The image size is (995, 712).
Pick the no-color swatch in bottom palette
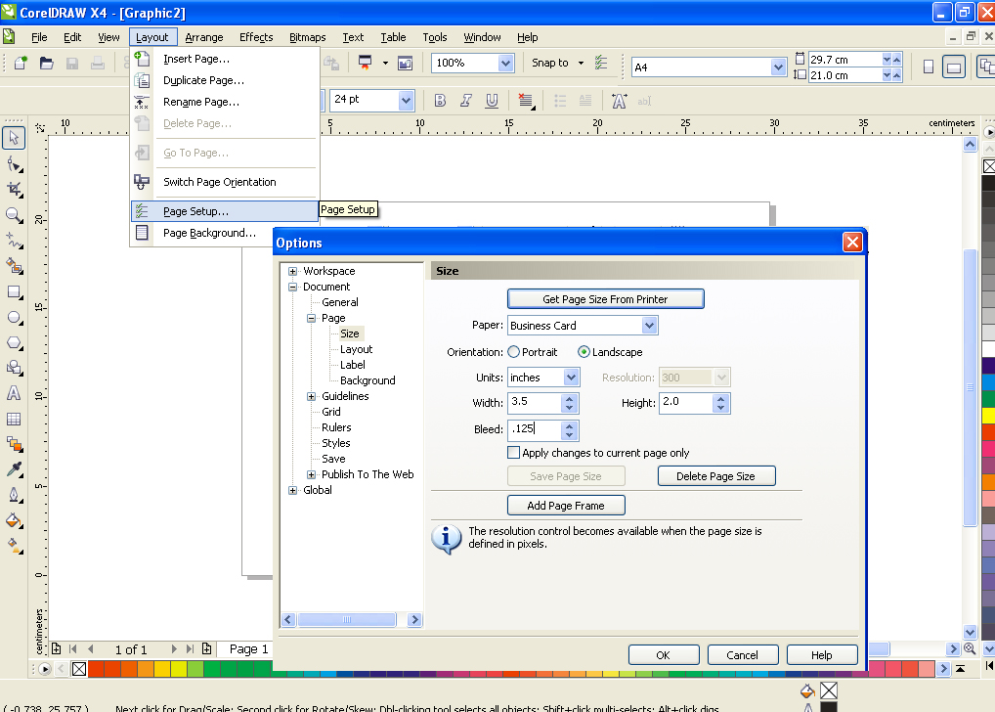click(x=79, y=669)
